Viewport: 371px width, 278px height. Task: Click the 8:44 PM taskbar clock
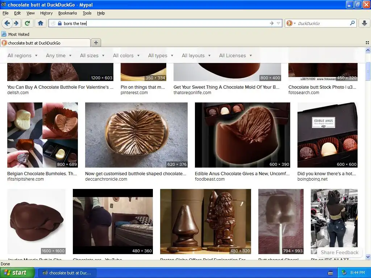[358, 273]
